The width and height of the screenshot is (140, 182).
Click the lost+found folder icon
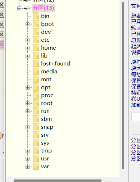pyautogui.click(x=36, y=63)
